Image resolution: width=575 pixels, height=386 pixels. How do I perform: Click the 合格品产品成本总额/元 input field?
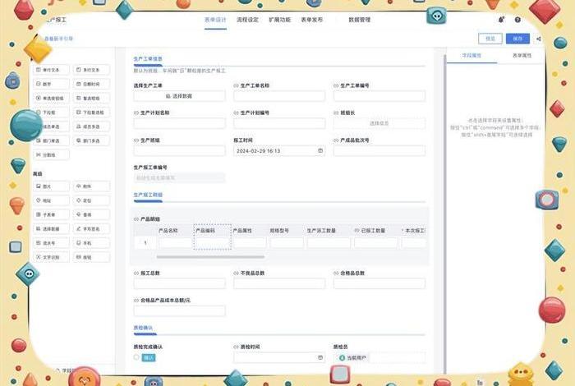[179, 310]
